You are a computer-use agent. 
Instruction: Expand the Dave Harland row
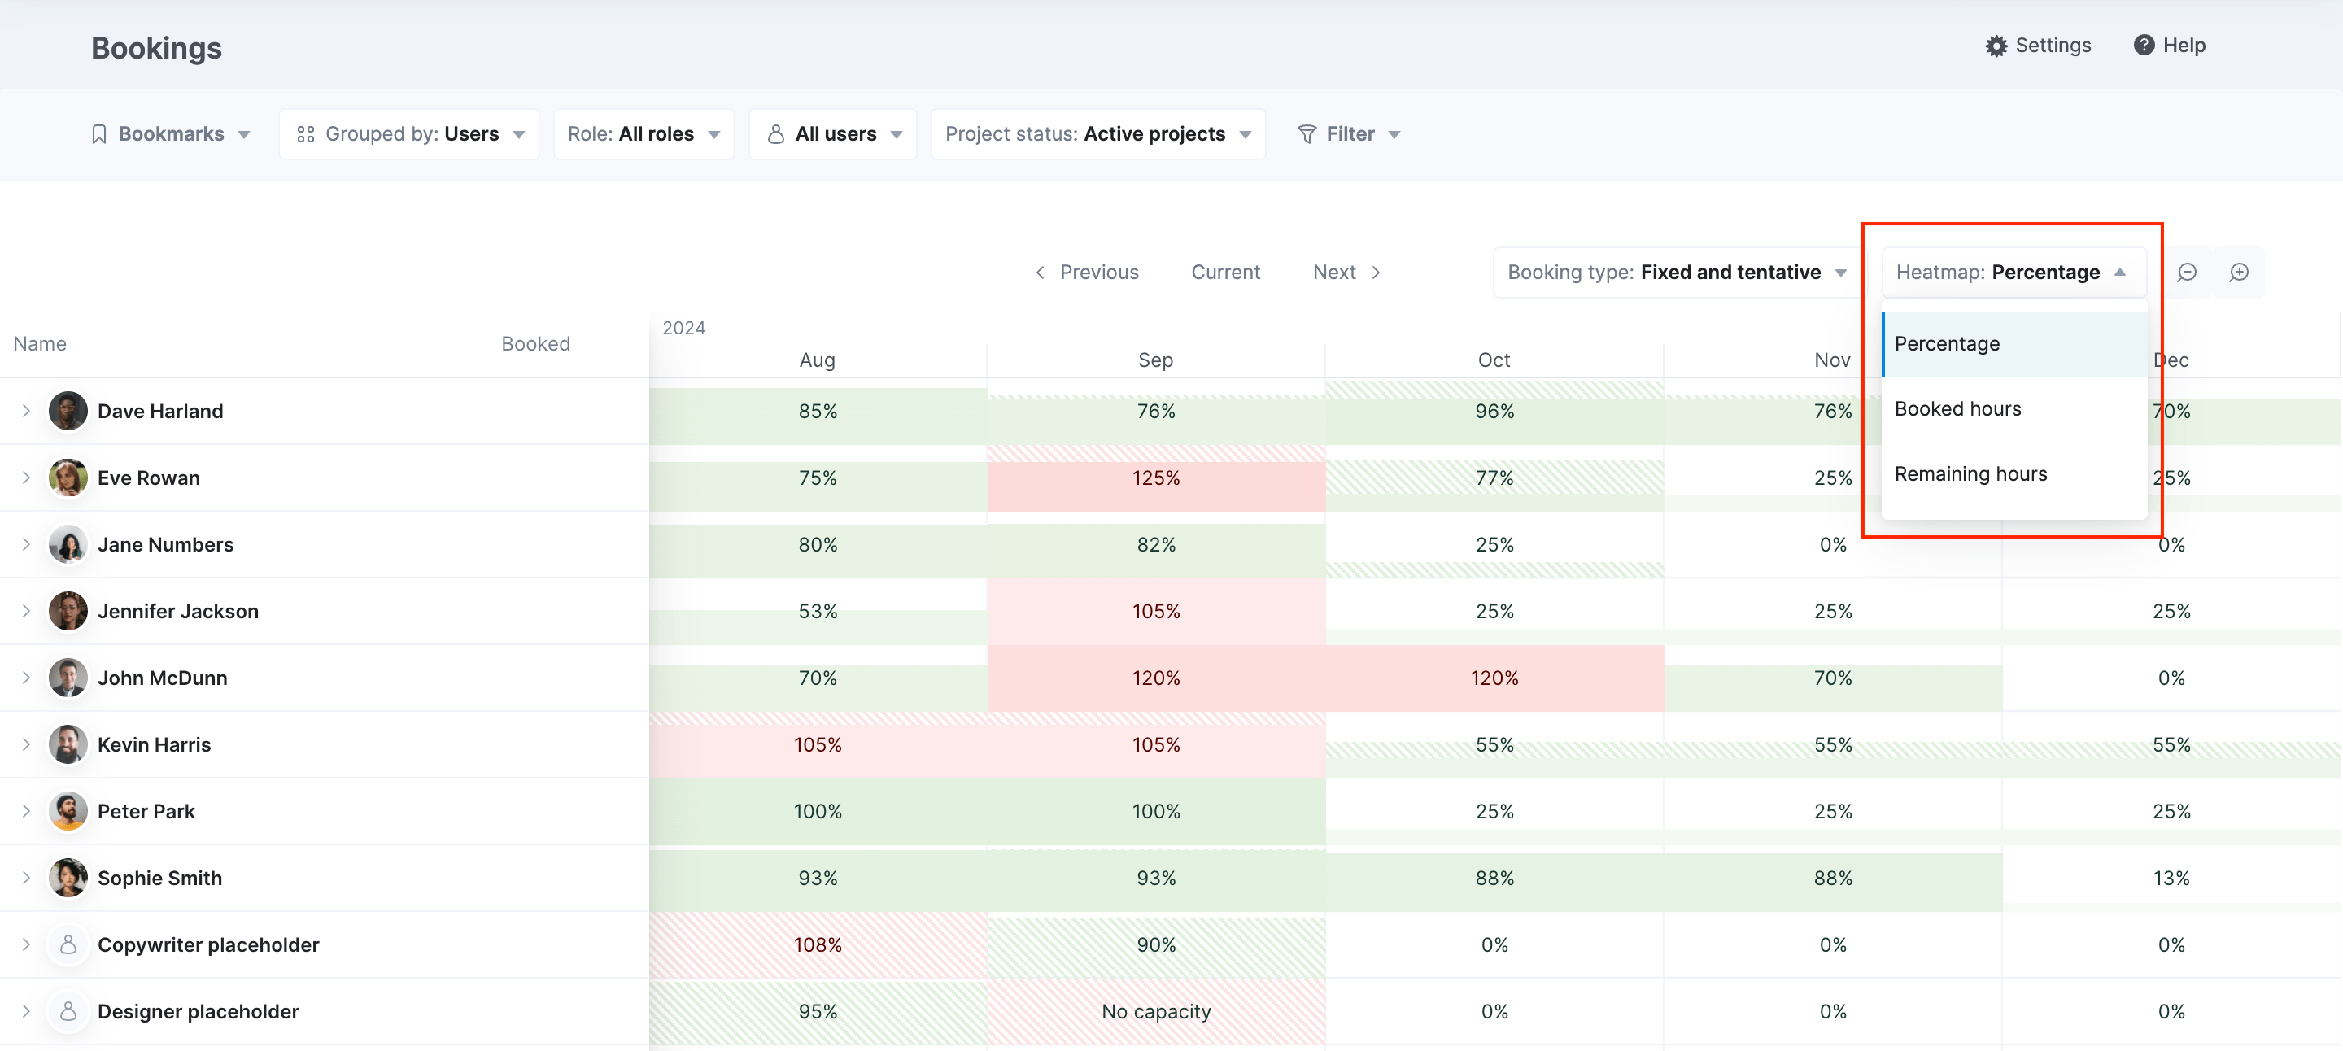[26, 411]
